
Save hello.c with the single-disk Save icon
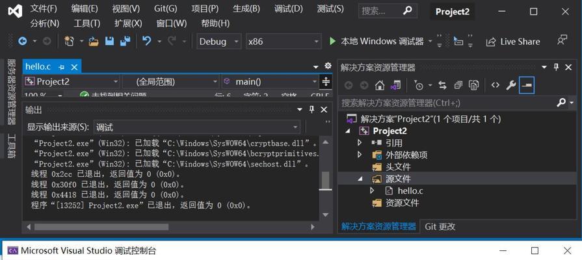pos(109,41)
